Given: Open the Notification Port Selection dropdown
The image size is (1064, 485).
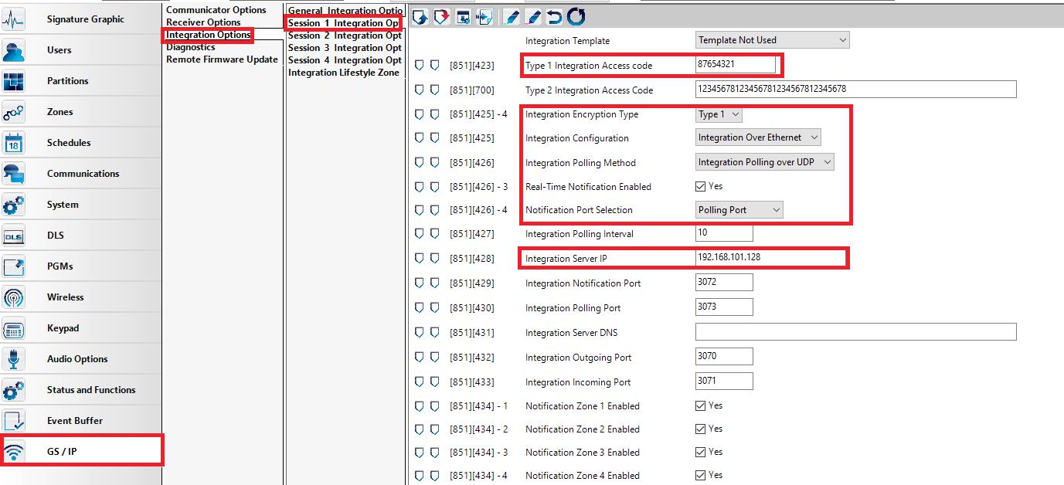Looking at the screenshot, I should click(x=739, y=209).
